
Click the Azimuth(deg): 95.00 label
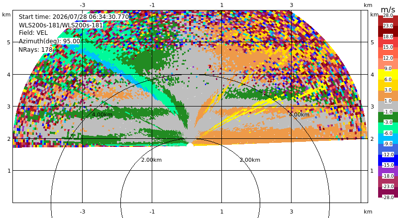(49, 41)
